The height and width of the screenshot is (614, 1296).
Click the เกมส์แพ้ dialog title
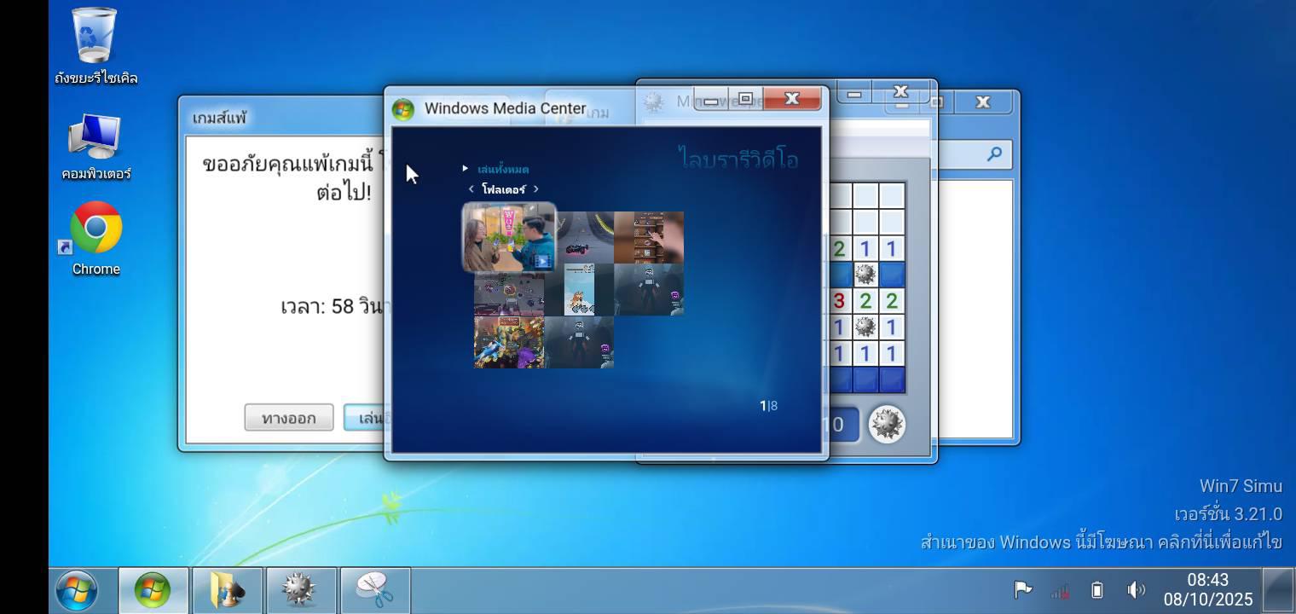pos(219,118)
